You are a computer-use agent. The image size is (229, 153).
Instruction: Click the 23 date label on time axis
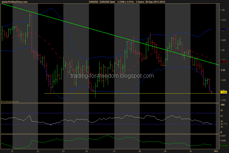coord(63,151)
